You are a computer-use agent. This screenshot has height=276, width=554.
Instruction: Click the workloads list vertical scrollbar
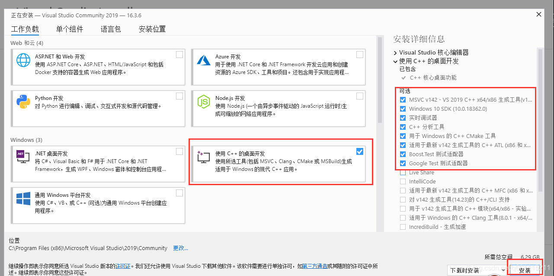click(380, 133)
